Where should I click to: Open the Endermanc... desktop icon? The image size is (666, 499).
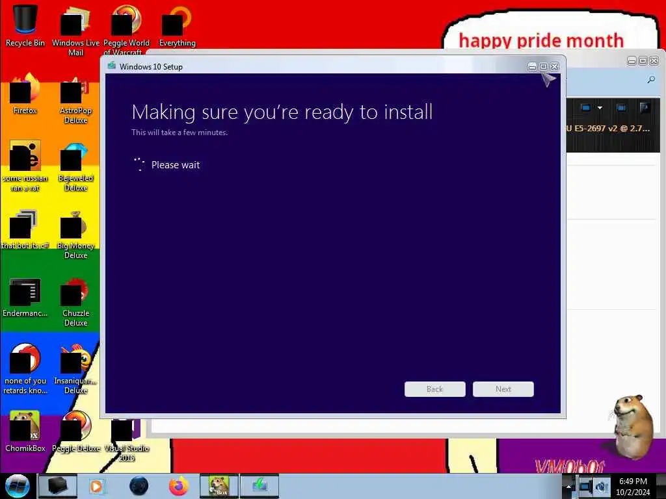click(25, 297)
